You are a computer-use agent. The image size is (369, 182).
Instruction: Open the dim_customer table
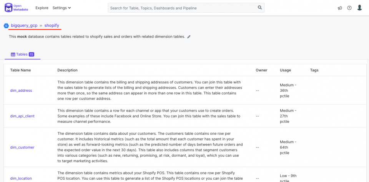point(22,147)
